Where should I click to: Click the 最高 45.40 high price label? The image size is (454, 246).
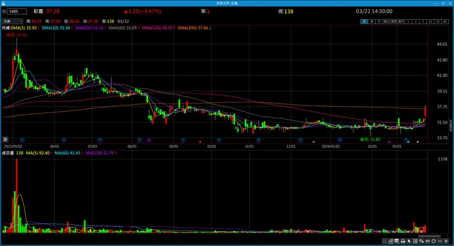(x=17, y=35)
